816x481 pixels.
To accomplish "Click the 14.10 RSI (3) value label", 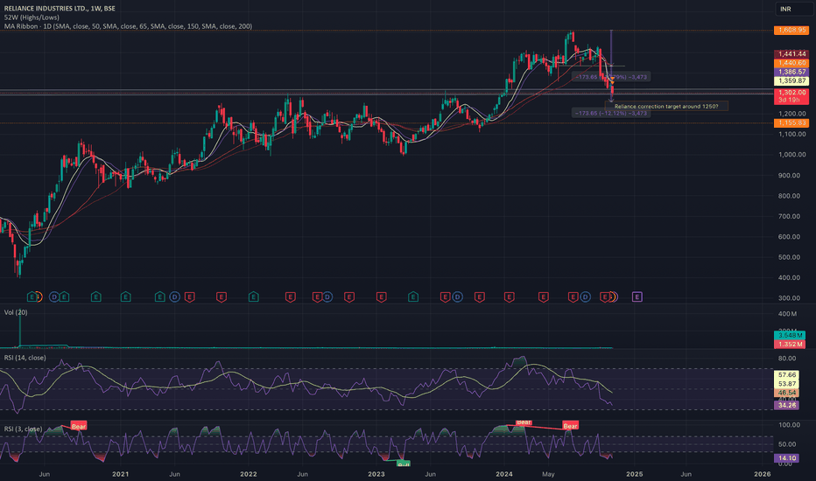I will coord(786,458).
